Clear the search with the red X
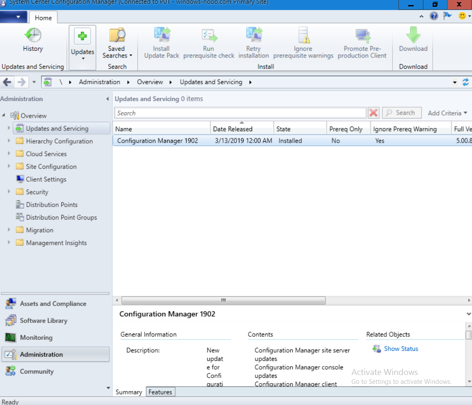The width and height of the screenshot is (472, 405). click(x=373, y=113)
